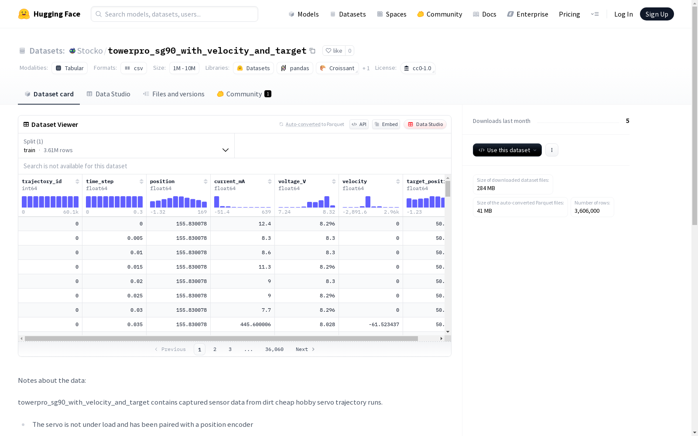The image size is (698, 436).
Task: Click the cell value 445.600006
Action: pyautogui.click(x=256, y=324)
